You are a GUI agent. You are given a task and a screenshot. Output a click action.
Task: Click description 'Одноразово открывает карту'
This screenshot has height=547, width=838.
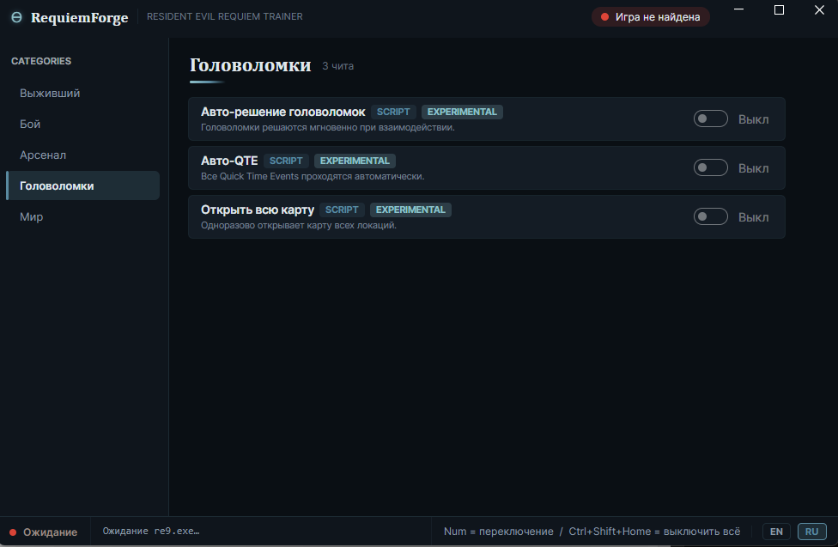pyautogui.click(x=299, y=225)
